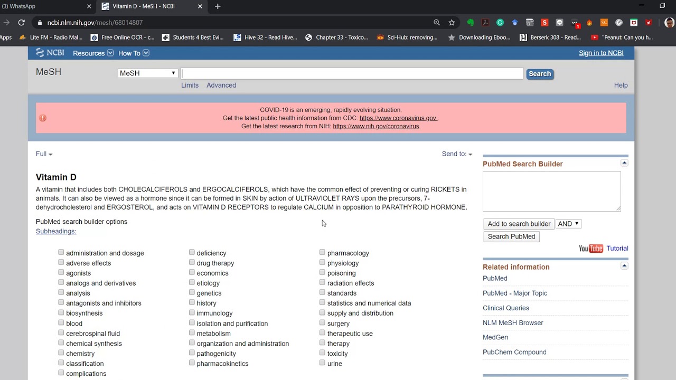Check the deficiency subheading
This screenshot has width=676, height=380.
[192, 252]
